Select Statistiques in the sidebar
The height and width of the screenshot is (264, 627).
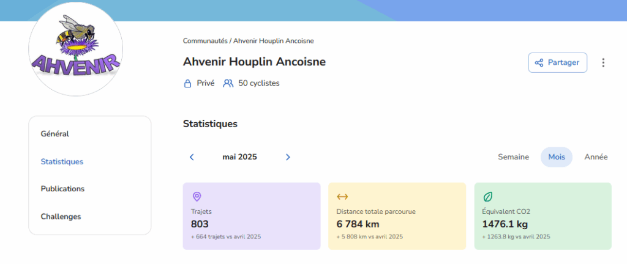(x=62, y=162)
